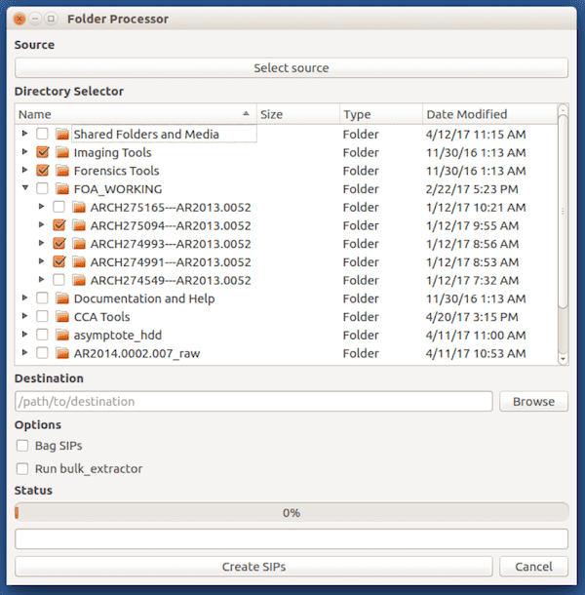585x595 pixels.
Task: Click the Imaging Tools folder icon
Action: click(x=62, y=152)
